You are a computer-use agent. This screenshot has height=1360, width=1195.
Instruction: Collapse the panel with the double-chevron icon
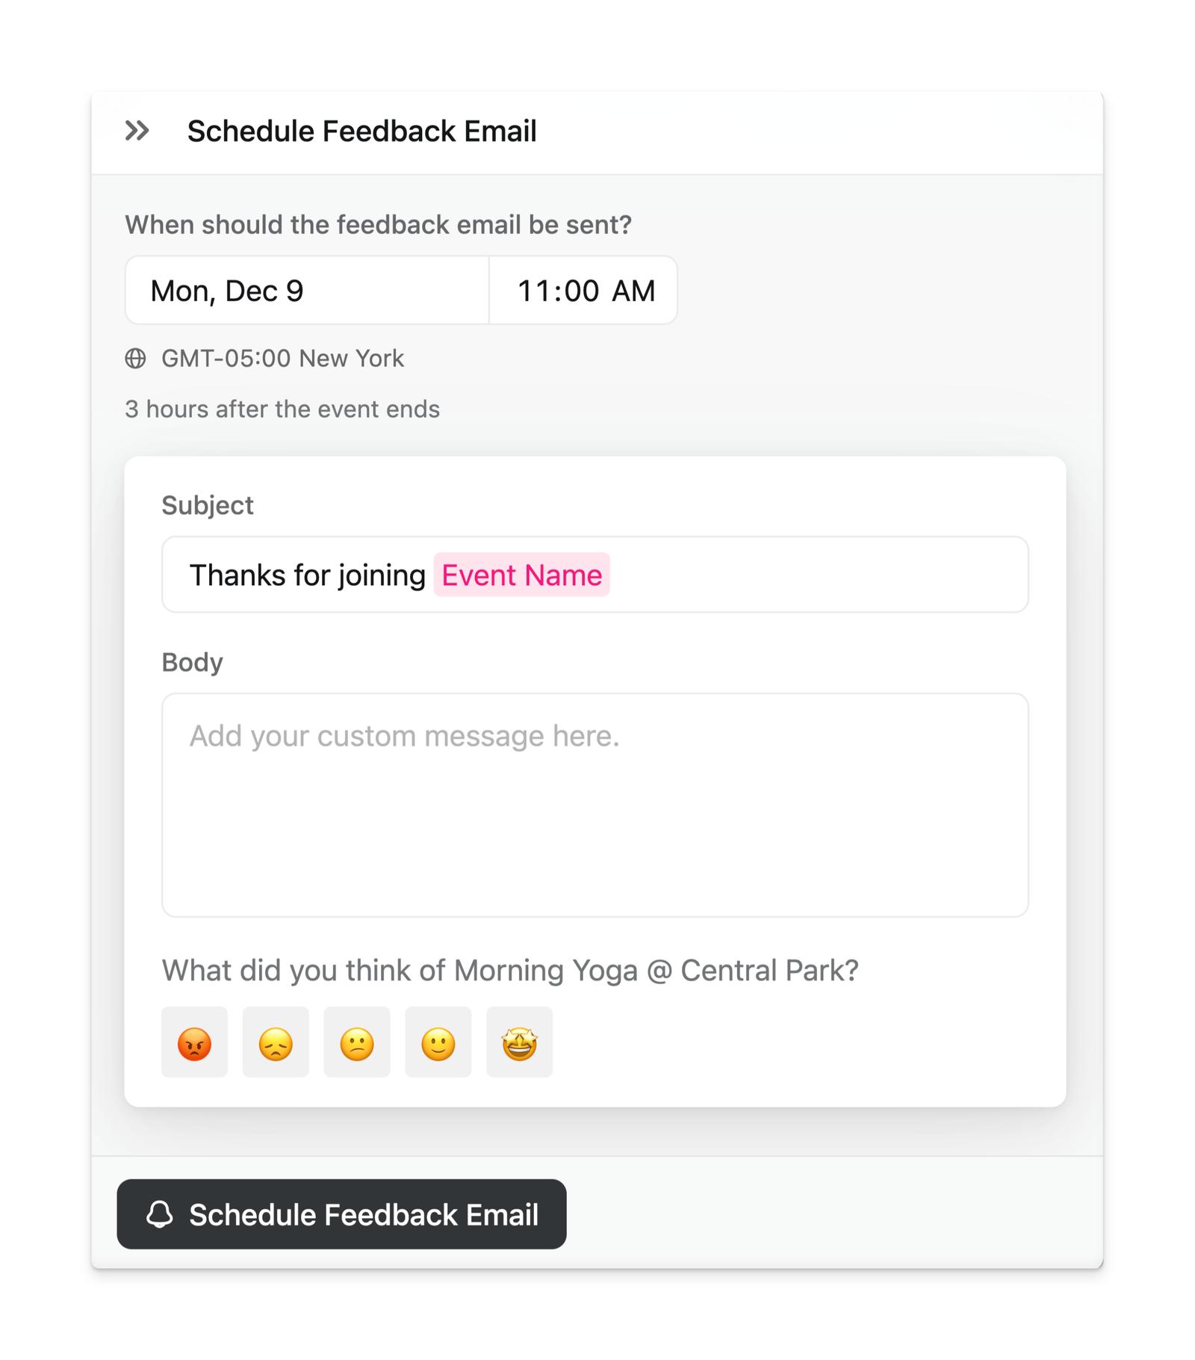click(137, 131)
